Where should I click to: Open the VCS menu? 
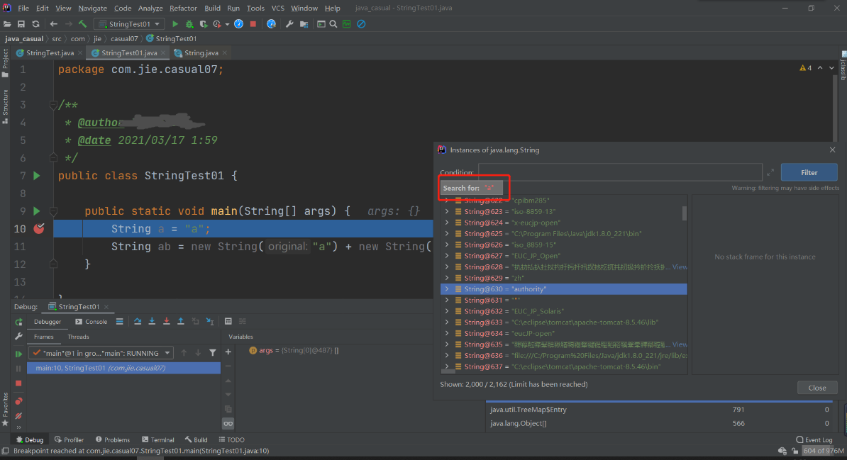(277, 8)
